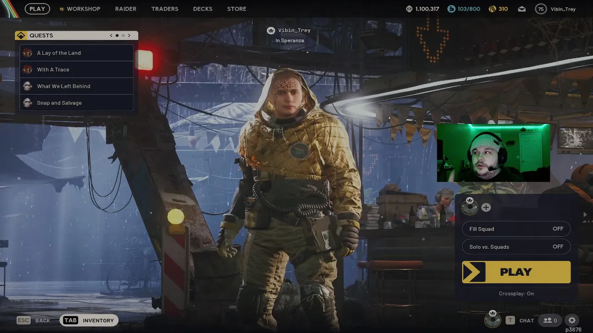
Task: Open the STORE tab
Action: coord(237,9)
